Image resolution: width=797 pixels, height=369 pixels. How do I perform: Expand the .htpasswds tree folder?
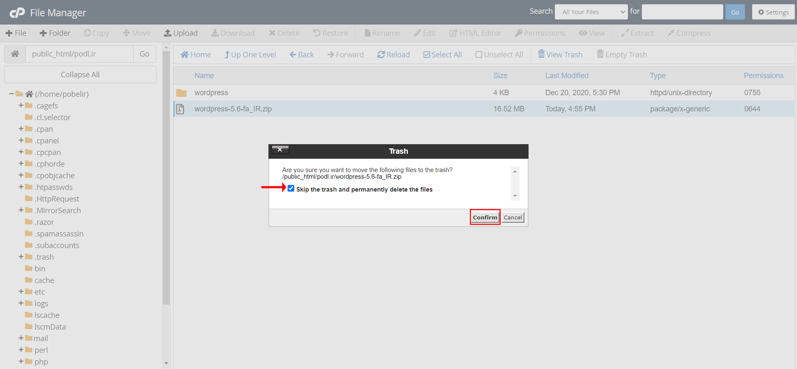(21, 187)
